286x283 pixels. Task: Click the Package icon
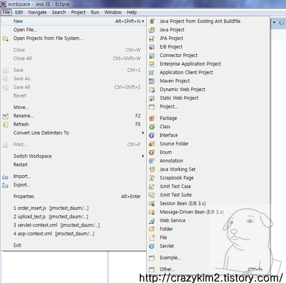click(152, 118)
